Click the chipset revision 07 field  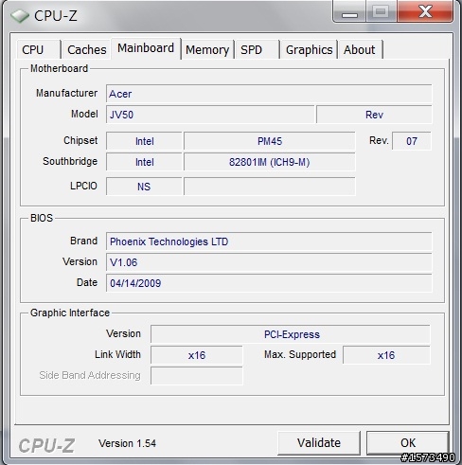tap(412, 141)
